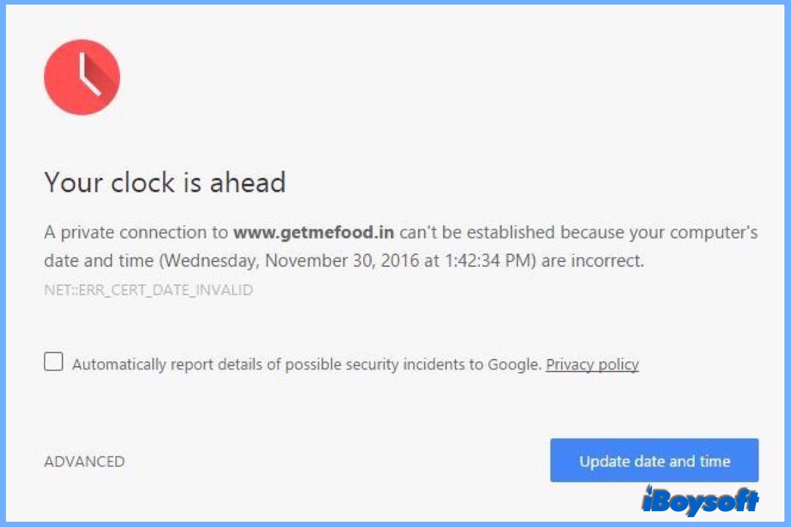Viewport: 791px width, 527px height.
Task: Click the white clock hands inside the red circle
Action: pos(87,76)
